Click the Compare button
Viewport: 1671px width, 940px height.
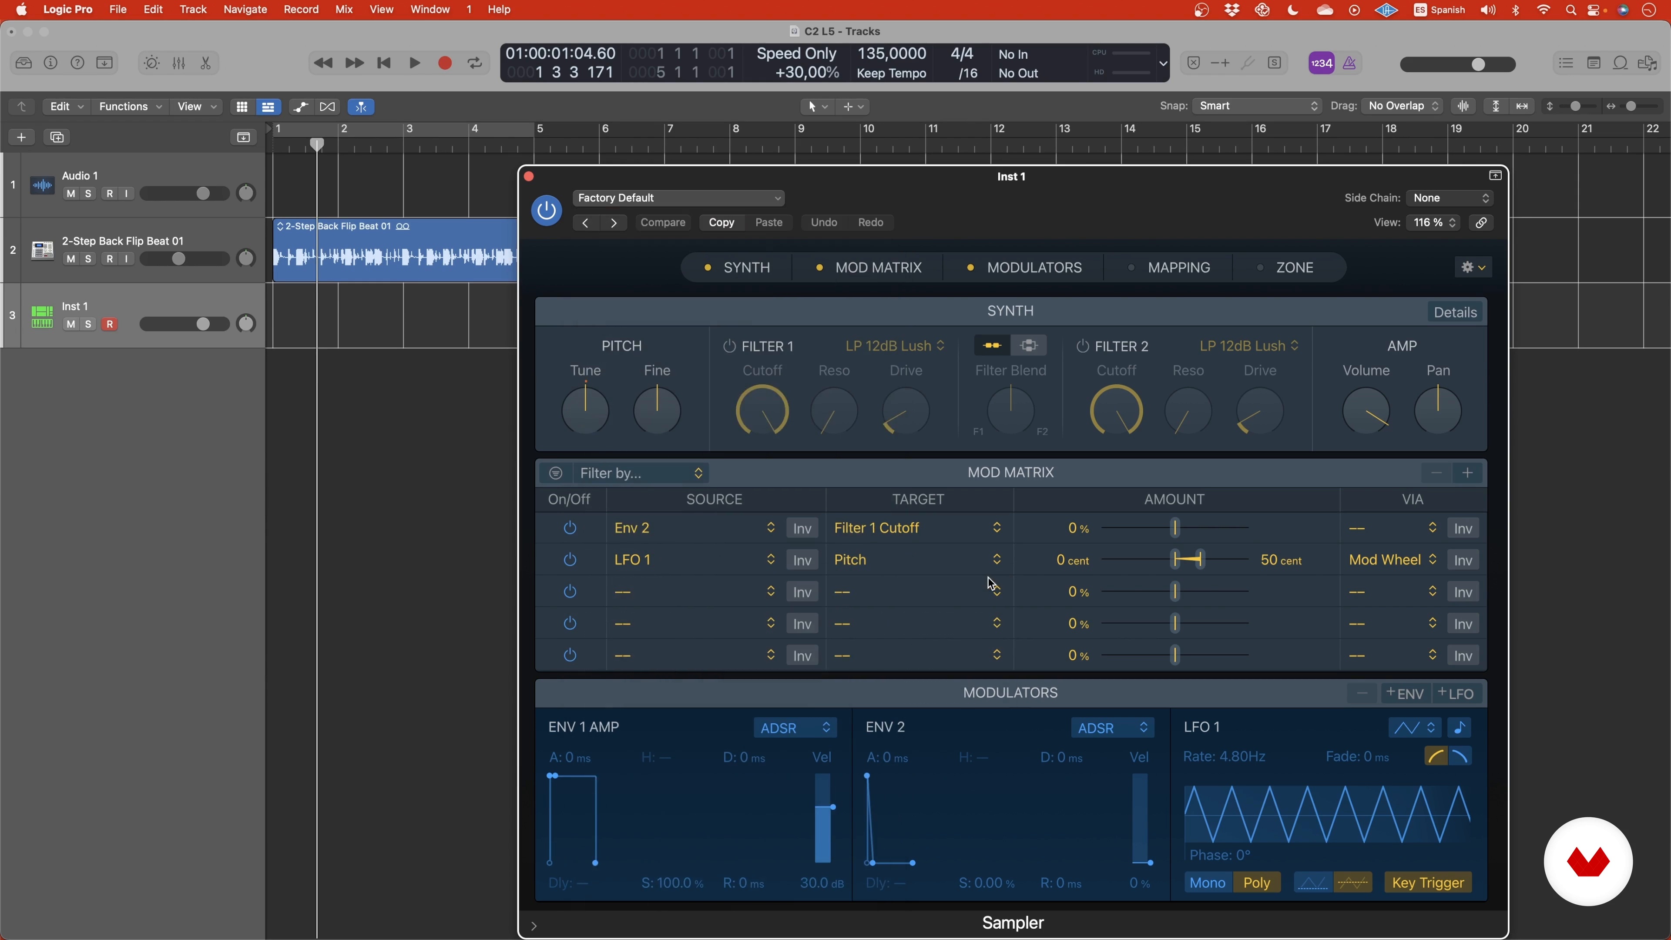tap(663, 222)
